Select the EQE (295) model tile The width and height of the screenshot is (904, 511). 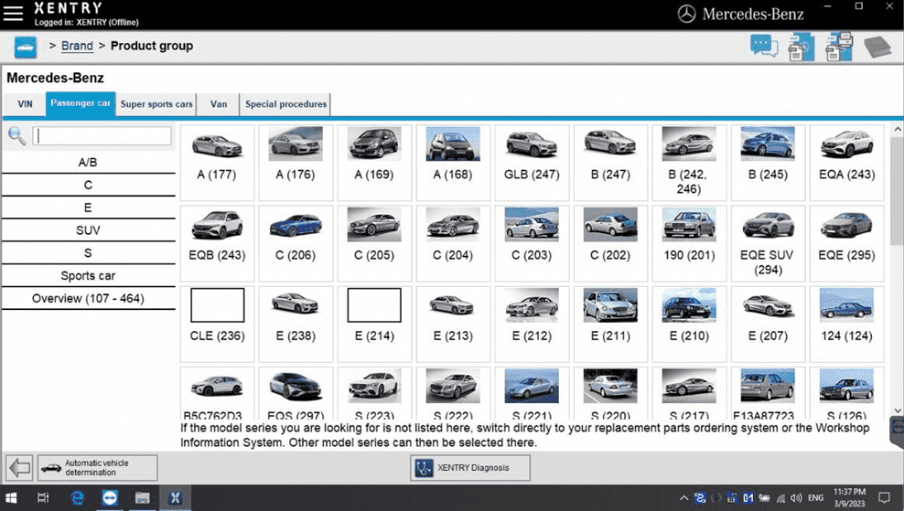[x=847, y=243]
